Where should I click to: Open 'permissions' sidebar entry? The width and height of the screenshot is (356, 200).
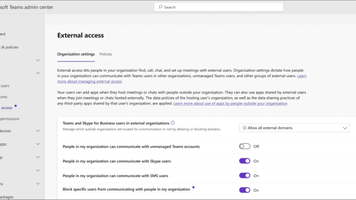(9, 119)
